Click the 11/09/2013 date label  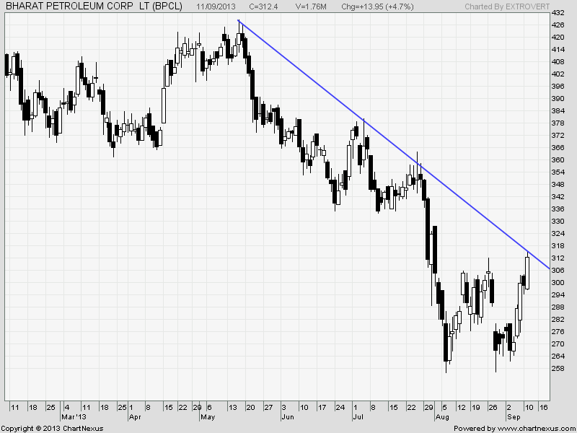[x=217, y=6]
